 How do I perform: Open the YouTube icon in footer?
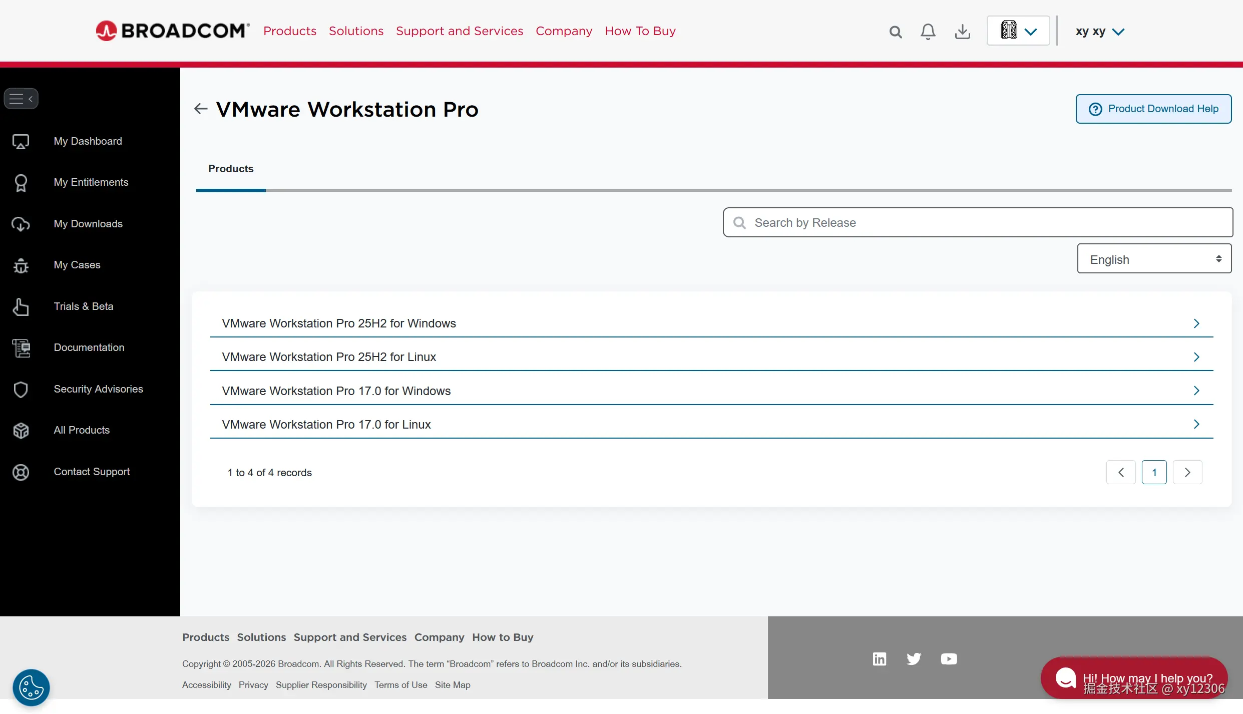[949, 658]
